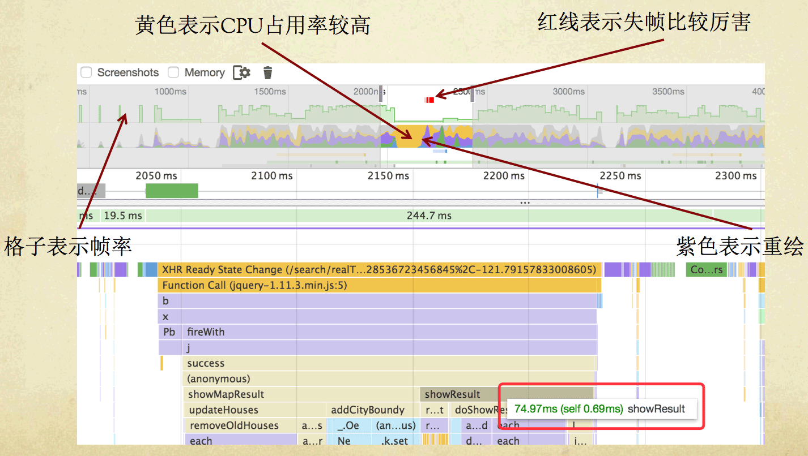
Task: Click the 1500ms overview ruler label
Action: click(x=270, y=91)
